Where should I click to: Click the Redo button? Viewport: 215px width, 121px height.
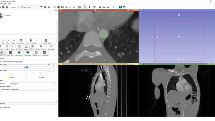click(41, 77)
